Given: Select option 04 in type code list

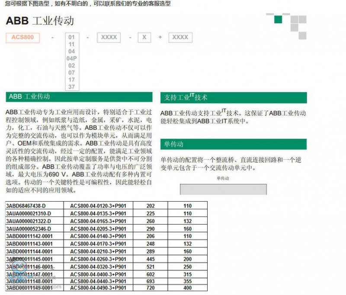Looking at the screenshot, I should pyautogui.click(x=72, y=51).
